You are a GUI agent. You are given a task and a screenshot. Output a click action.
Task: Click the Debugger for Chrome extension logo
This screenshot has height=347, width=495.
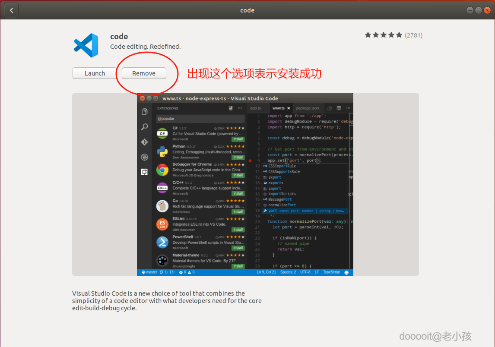coord(162,170)
